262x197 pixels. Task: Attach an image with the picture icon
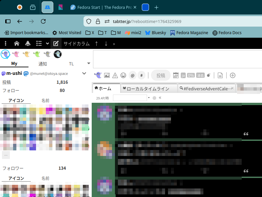(107, 75)
